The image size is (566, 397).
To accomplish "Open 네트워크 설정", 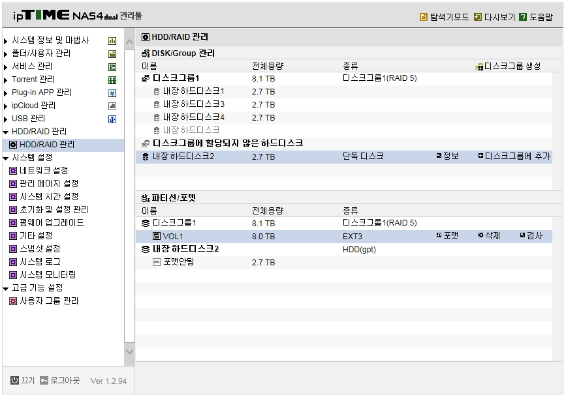I will (44, 171).
